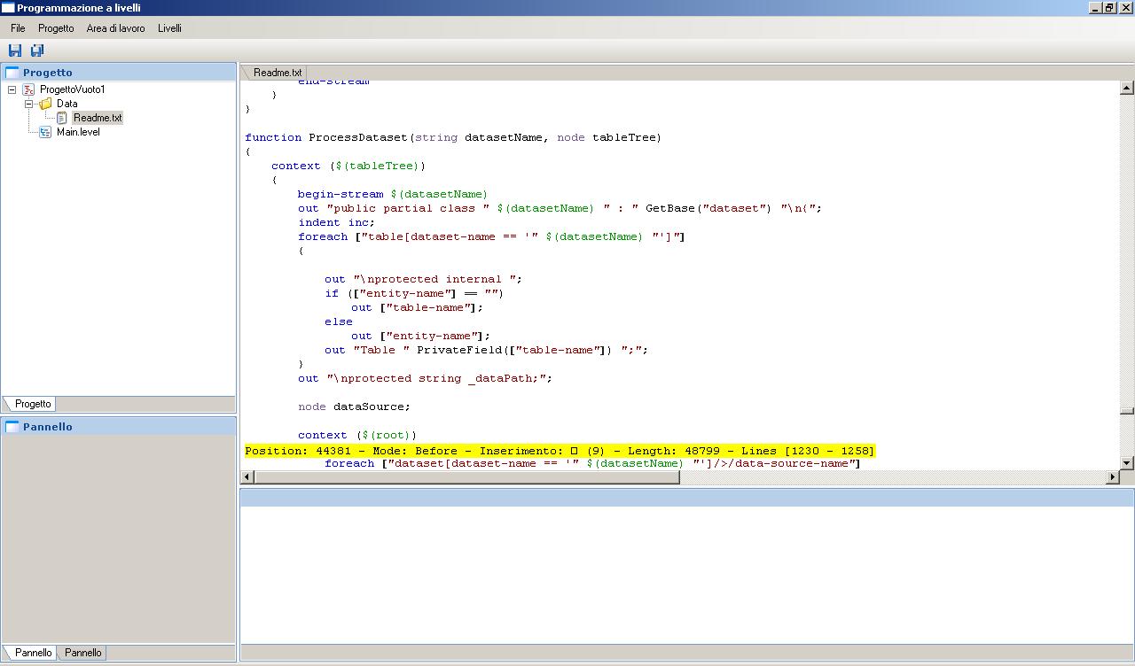Click the Data folder icon
Viewport: 1135px width, 666px height.
click(45, 104)
